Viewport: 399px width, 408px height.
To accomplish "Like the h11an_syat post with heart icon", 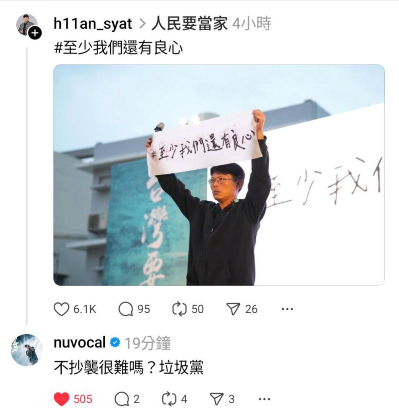I will pos(61,309).
